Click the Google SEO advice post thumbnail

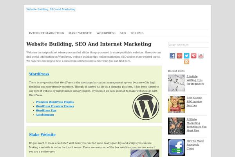[x=176, y=104]
